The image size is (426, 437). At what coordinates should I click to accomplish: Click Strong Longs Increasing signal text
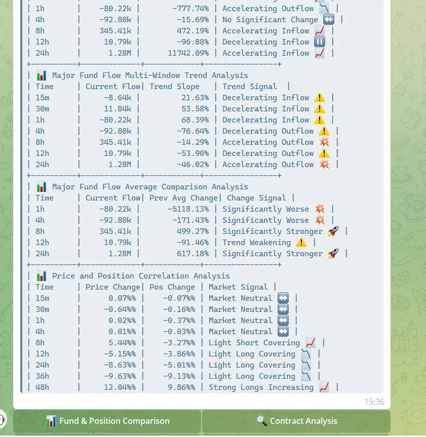[x=261, y=387]
